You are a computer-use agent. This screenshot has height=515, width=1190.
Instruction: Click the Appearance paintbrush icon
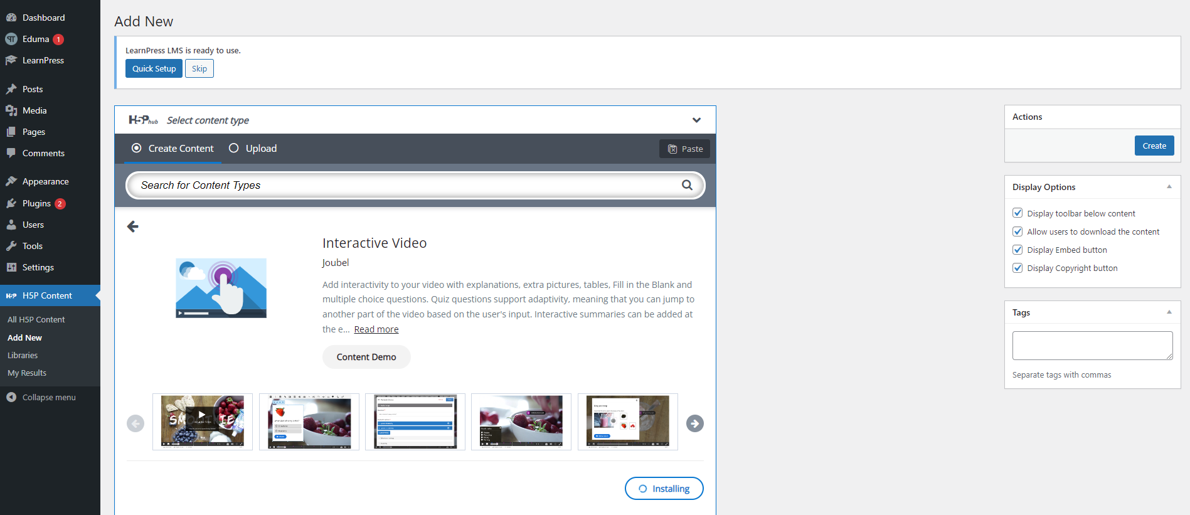(11, 181)
